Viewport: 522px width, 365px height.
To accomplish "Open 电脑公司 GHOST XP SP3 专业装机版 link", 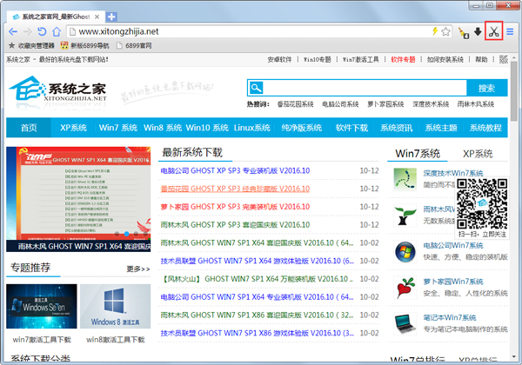I will click(x=235, y=171).
